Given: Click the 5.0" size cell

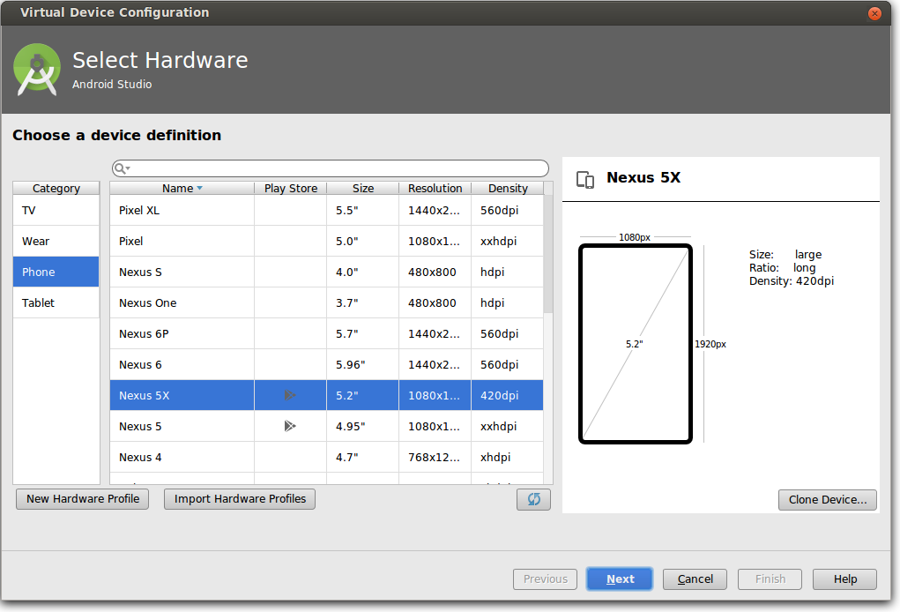Looking at the screenshot, I should (363, 241).
